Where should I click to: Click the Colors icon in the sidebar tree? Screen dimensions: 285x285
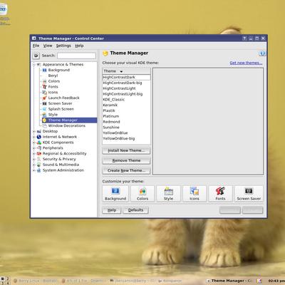(x=44, y=81)
